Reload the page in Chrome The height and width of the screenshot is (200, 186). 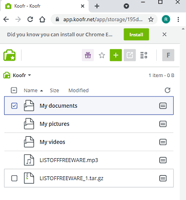(30, 19)
